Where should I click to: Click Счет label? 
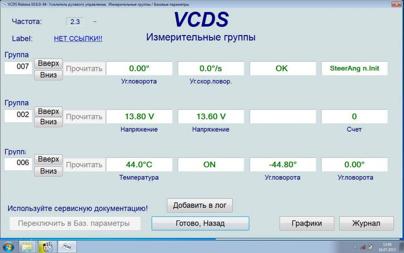[x=354, y=130]
